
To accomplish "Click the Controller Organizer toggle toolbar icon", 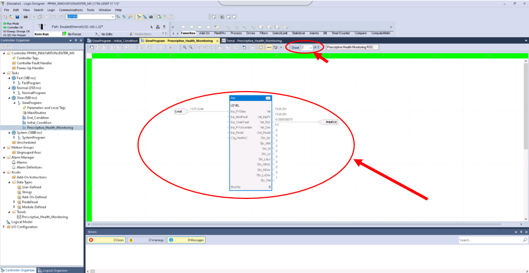I will pyautogui.click(x=139, y=17).
